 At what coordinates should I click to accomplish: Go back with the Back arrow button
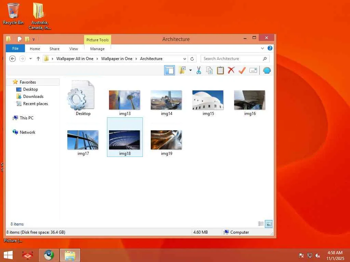pyautogui.click(x=13, y=59)
